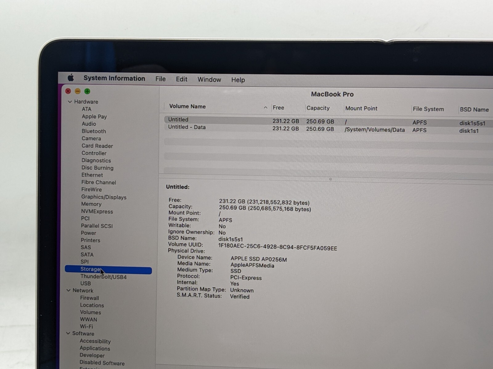493x369 pixels.
Task: Select SATA in the sidebar
Action: (87, 255)
